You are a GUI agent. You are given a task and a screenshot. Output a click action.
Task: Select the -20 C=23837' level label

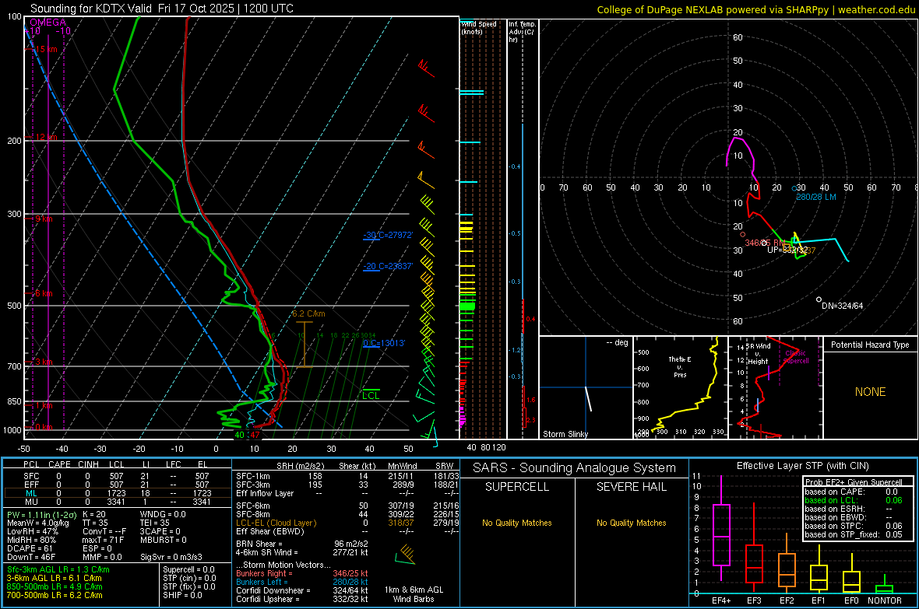tap(388, 266)
